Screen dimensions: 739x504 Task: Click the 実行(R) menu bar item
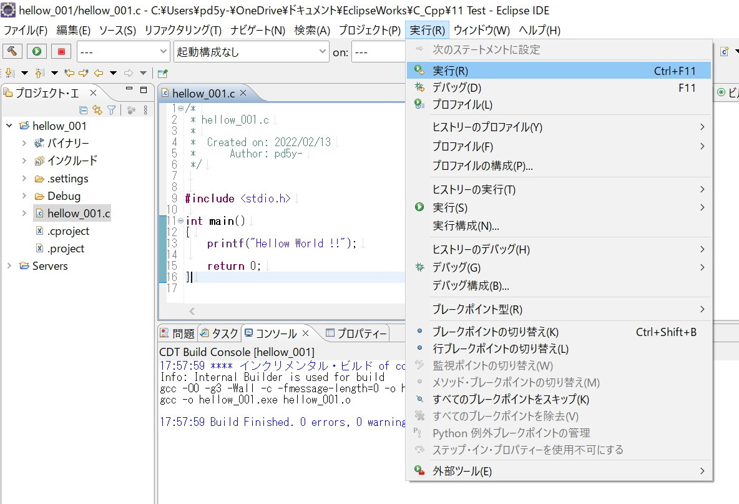click(x=427, y=30)
